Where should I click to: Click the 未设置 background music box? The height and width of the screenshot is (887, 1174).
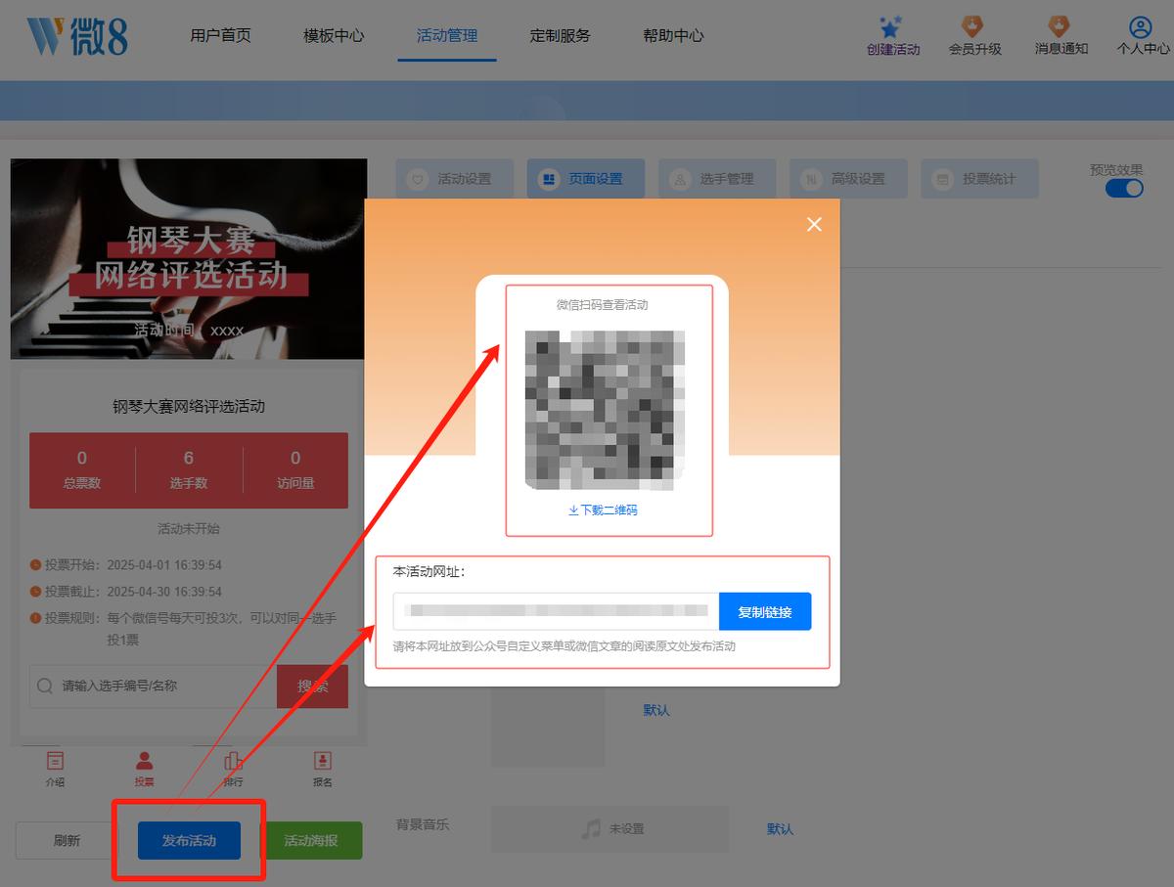(610, 829)
